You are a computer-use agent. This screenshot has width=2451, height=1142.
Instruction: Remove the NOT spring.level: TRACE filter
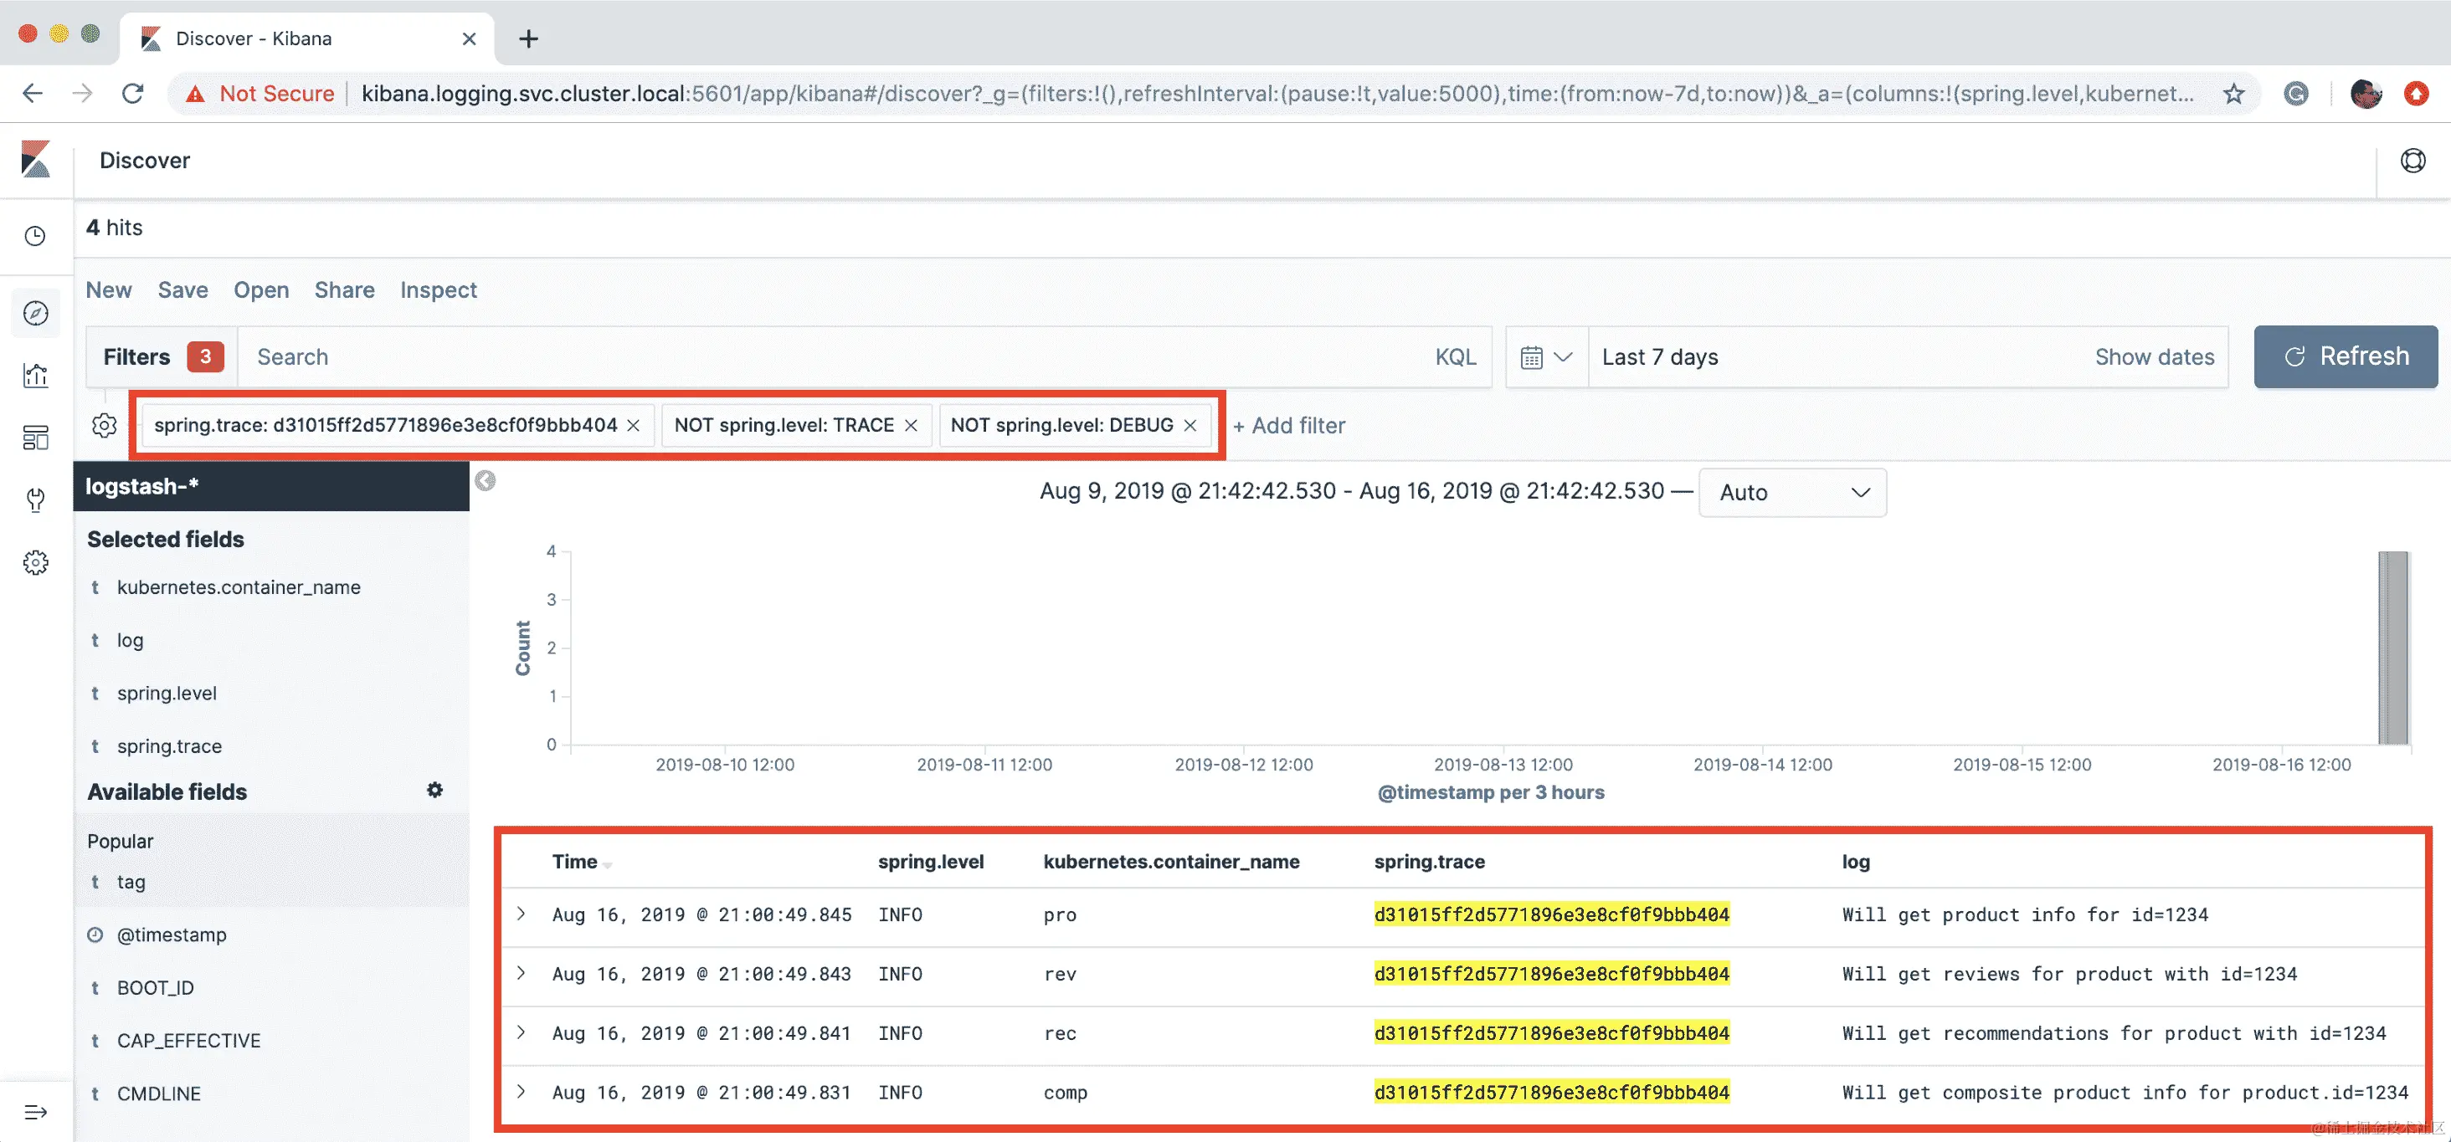pos(912,425)
